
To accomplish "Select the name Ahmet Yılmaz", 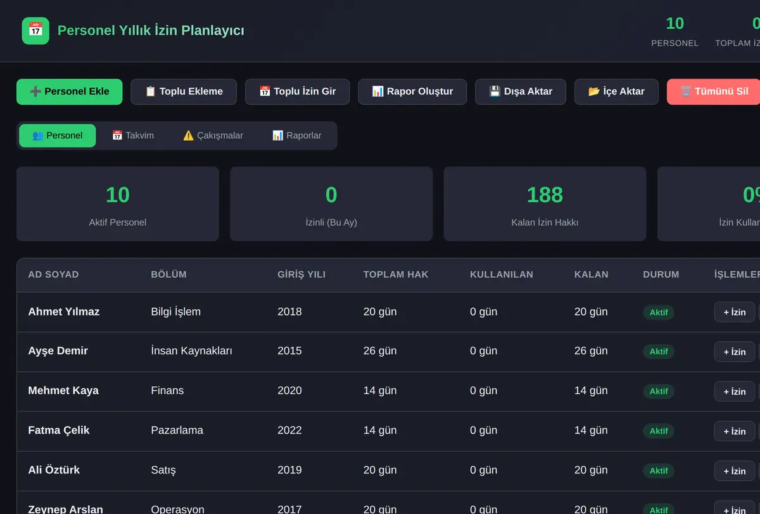I will (x=64, y=312).
